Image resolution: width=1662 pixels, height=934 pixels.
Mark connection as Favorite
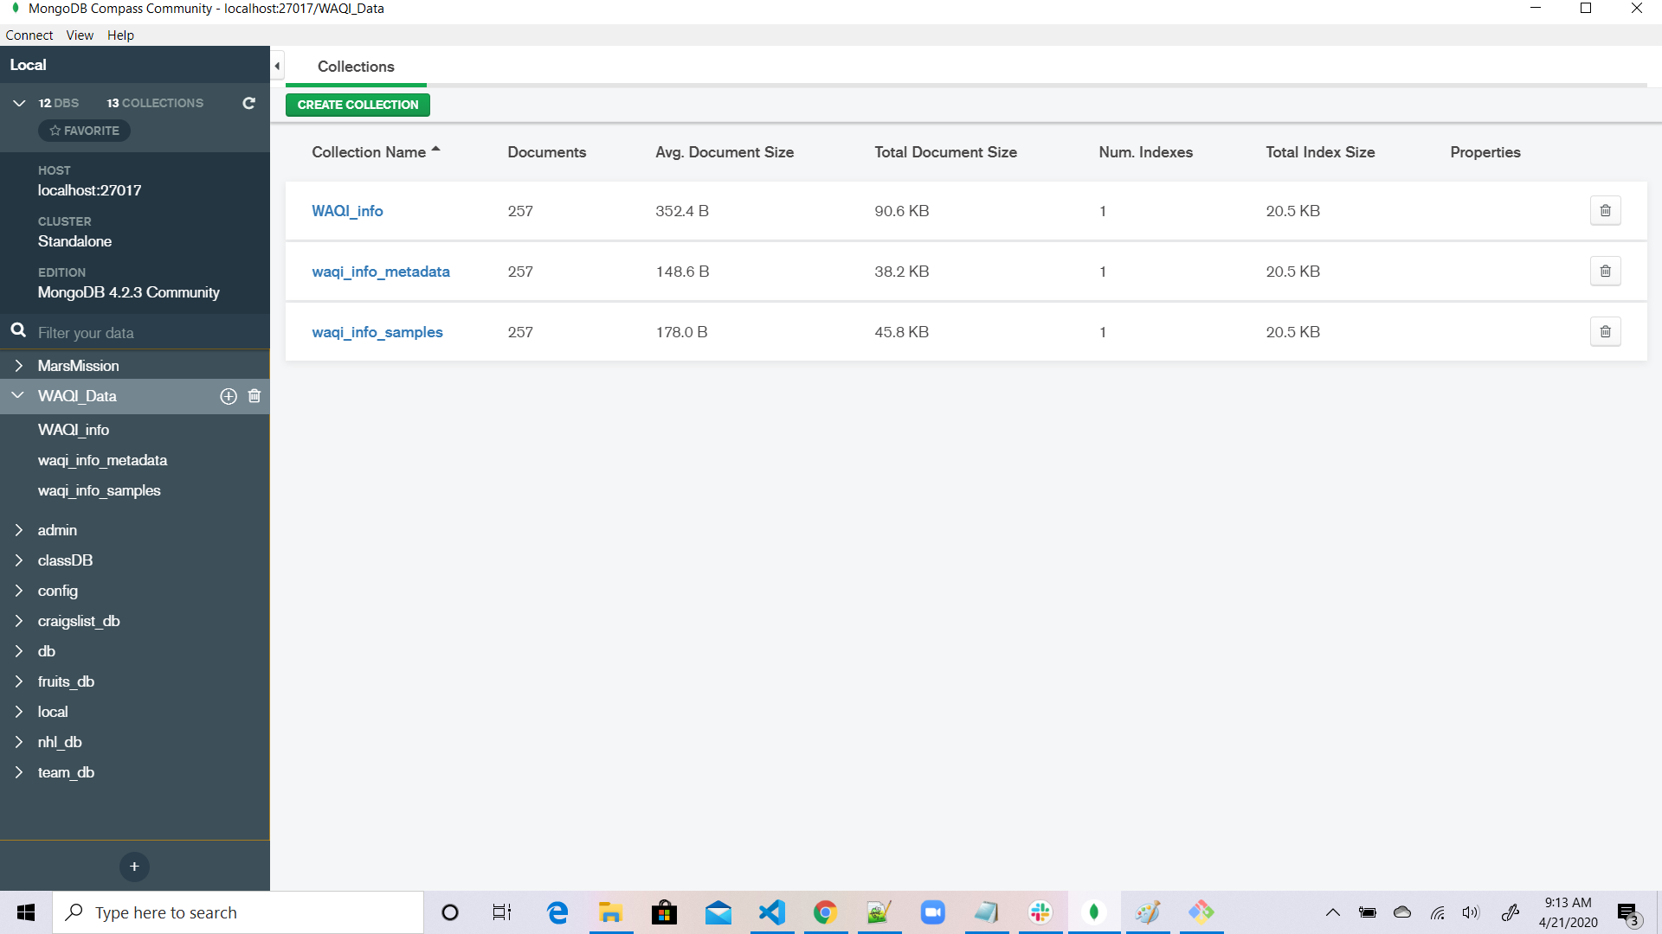pyautogui.click(x=84, y=131)
